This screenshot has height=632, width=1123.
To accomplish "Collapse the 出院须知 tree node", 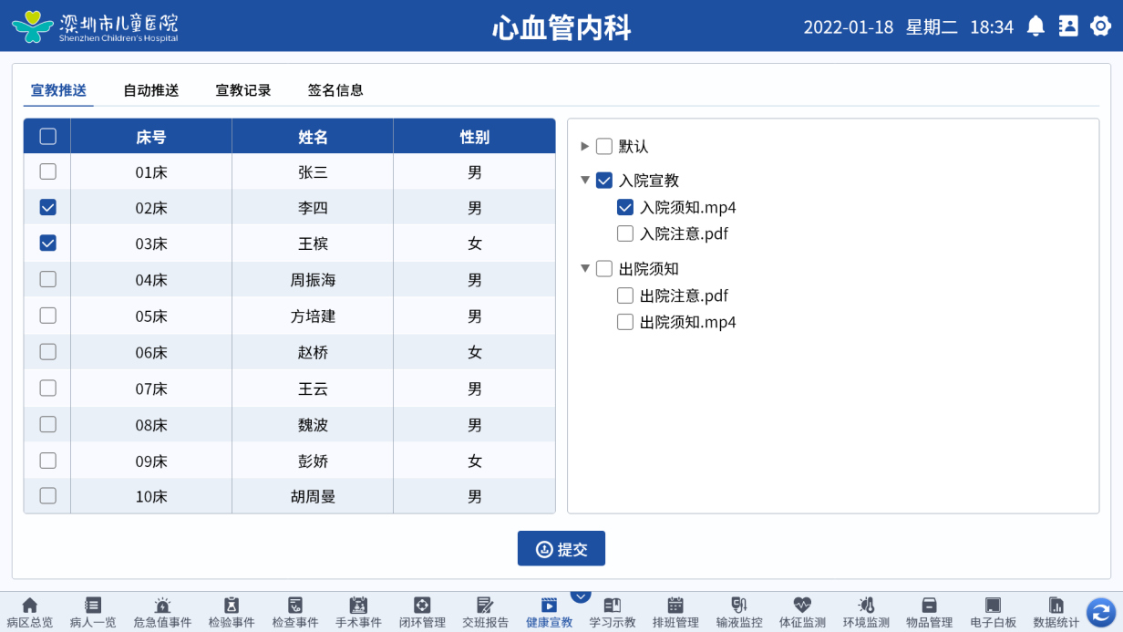I will pos(585,269).
